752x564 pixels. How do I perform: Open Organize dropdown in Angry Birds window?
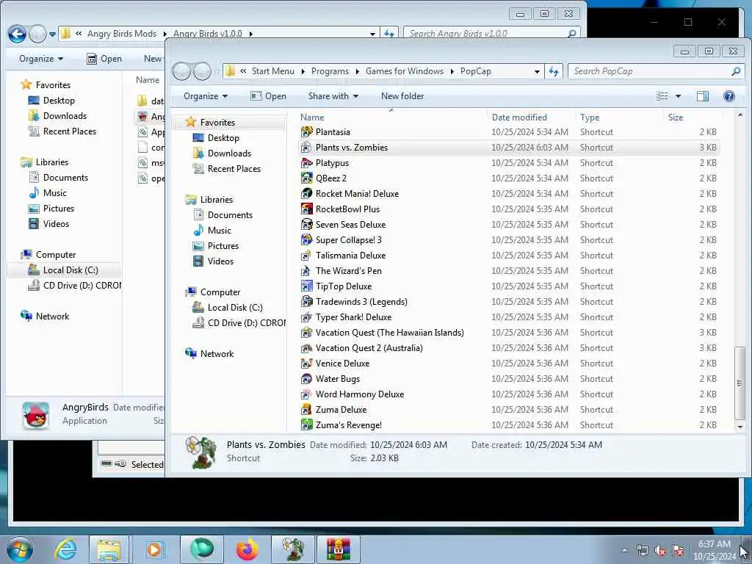(41, 59)
